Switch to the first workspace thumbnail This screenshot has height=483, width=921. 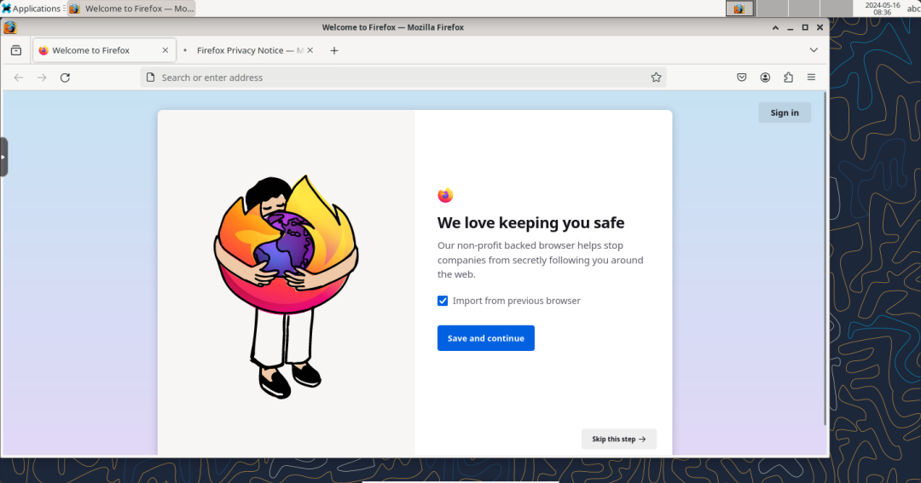point(739,9)
